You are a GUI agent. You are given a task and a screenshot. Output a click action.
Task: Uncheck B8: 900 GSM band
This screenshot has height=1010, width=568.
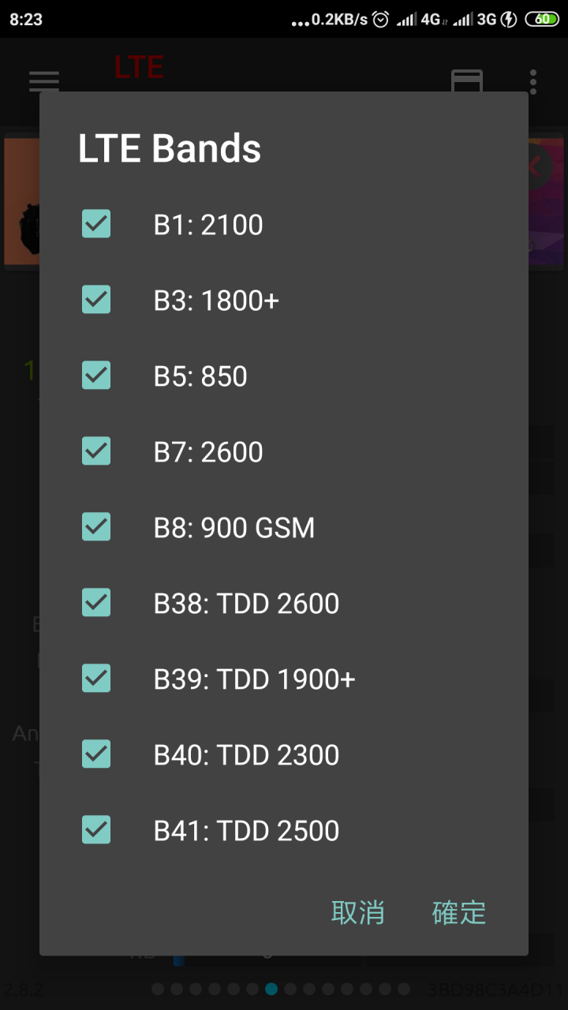(96, 527)
